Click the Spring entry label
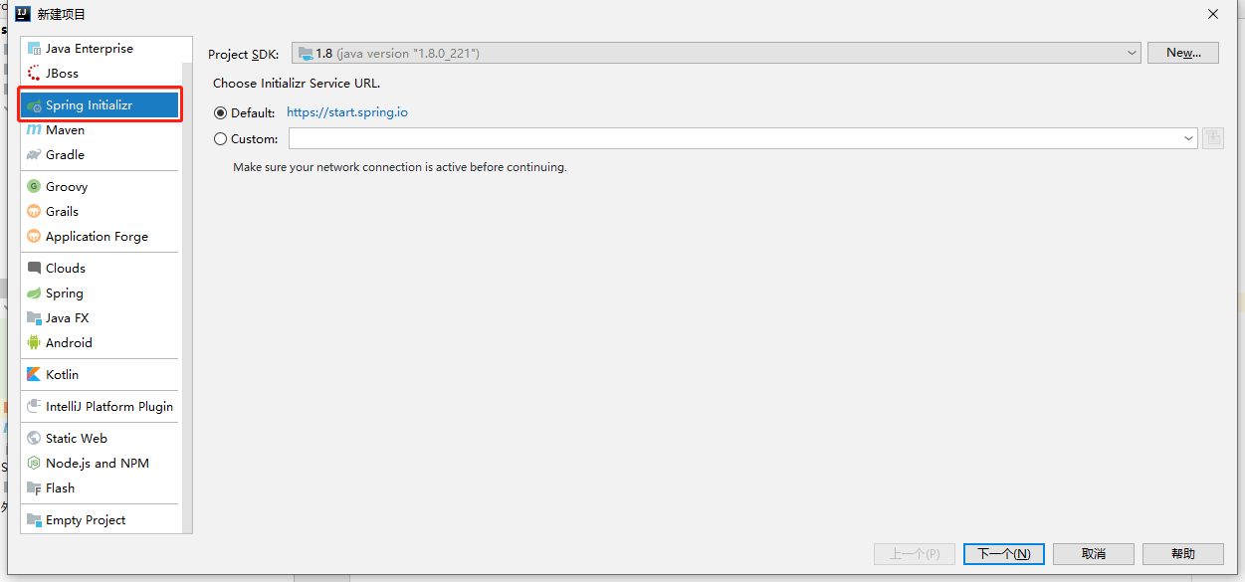The image size is (1245, 582). coord(65,292)
